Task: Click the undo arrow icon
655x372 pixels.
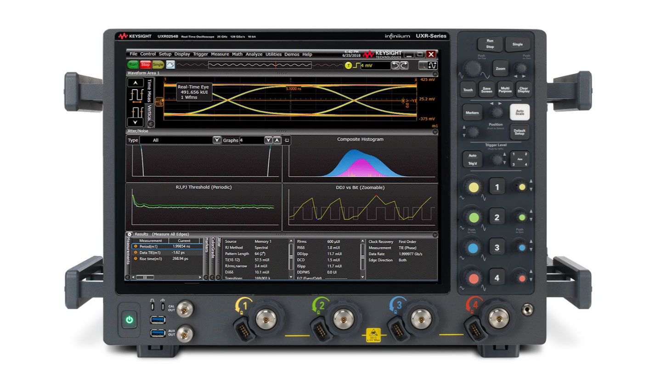Action: coord(395,66)
